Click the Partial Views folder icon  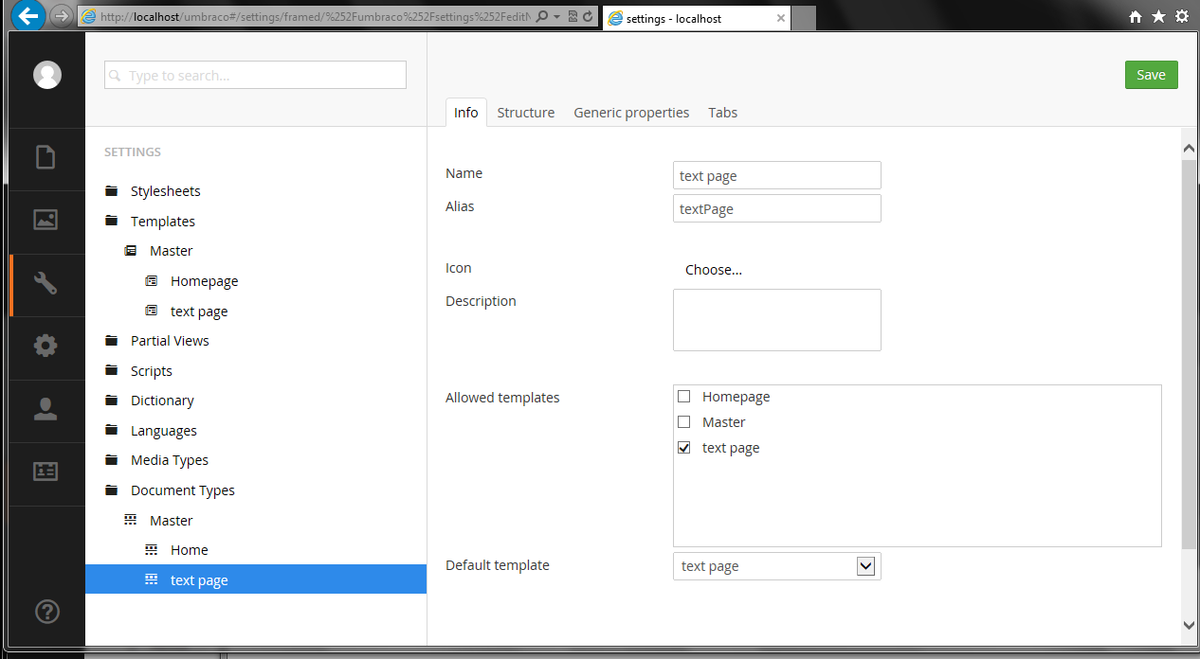click(112, 341)
